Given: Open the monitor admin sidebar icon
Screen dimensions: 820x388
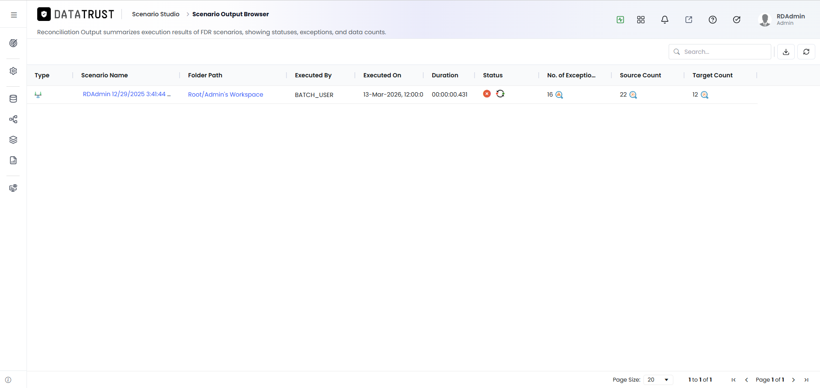Looking at the screenshot, I should click(13, 188).
